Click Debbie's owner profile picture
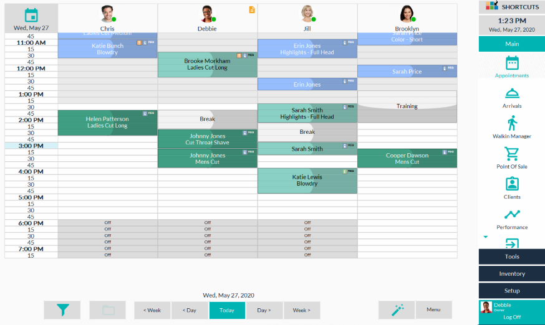 point(486,307)
